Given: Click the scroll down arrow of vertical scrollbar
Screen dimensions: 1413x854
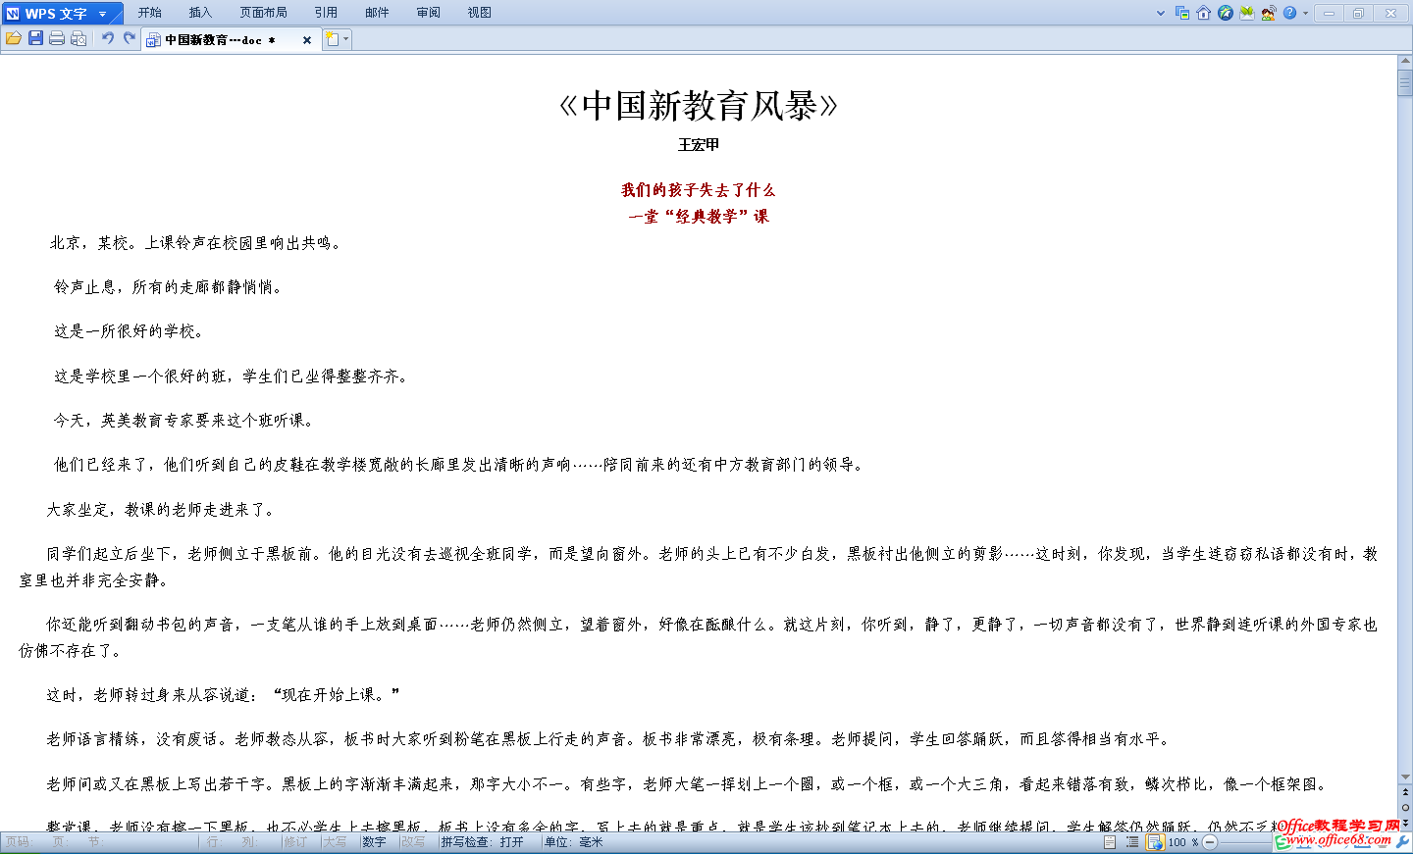Looking at the screenshot, I should coord(1405,777).
